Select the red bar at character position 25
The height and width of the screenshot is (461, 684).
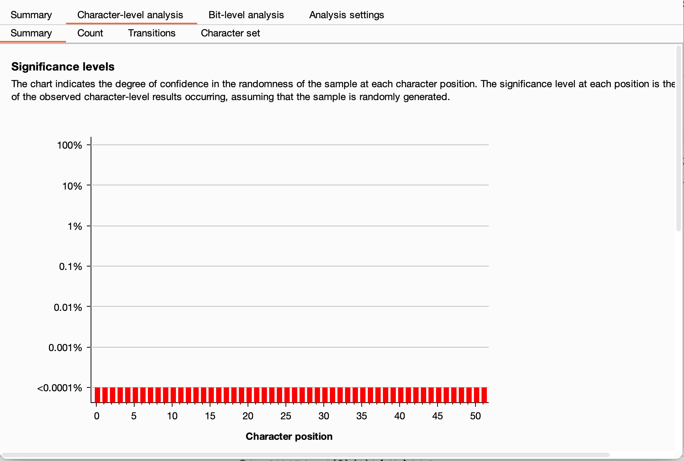pyautogui.click(x=287, y=395)
